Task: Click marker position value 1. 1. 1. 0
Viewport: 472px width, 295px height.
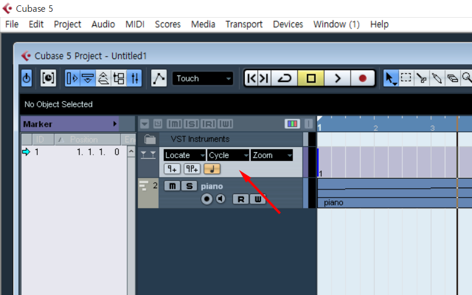Action: pyautogui.click(x=98, y=152)
